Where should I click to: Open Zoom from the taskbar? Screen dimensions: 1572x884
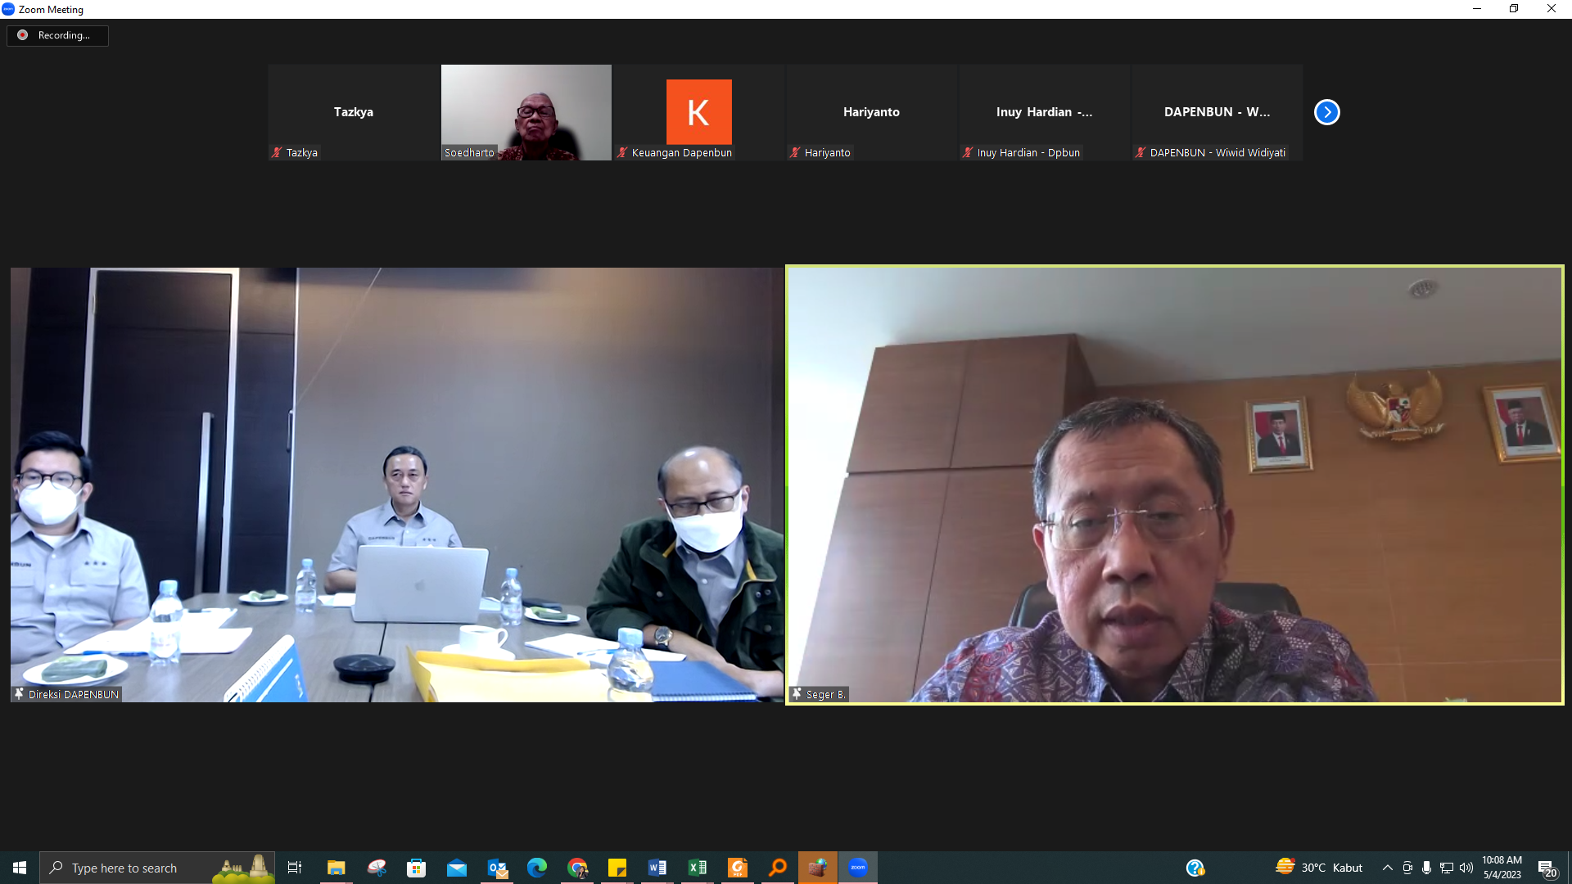(857, 868)
